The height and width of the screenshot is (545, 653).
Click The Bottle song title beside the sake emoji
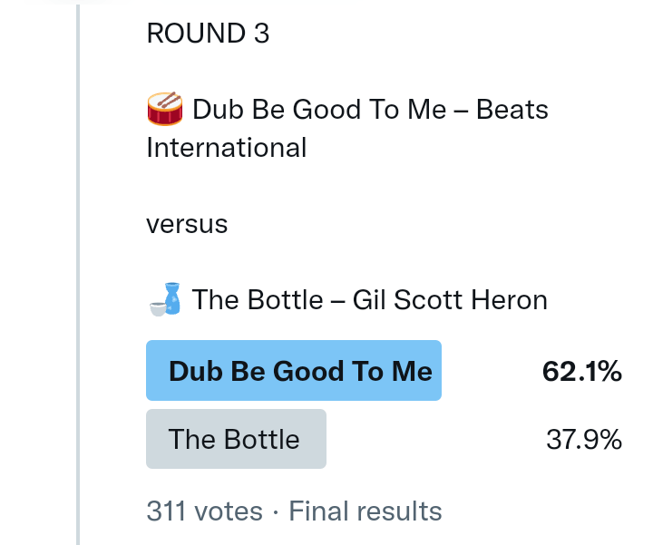258,300
